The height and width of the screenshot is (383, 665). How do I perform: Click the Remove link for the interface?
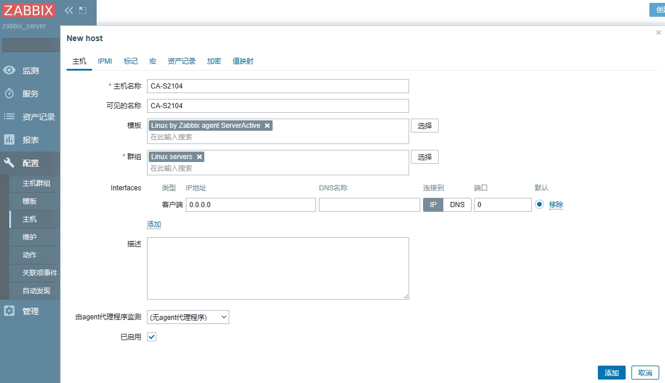point(556,205)
